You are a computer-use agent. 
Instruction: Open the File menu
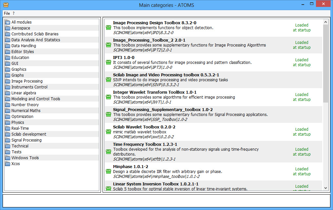coord(7,13)
